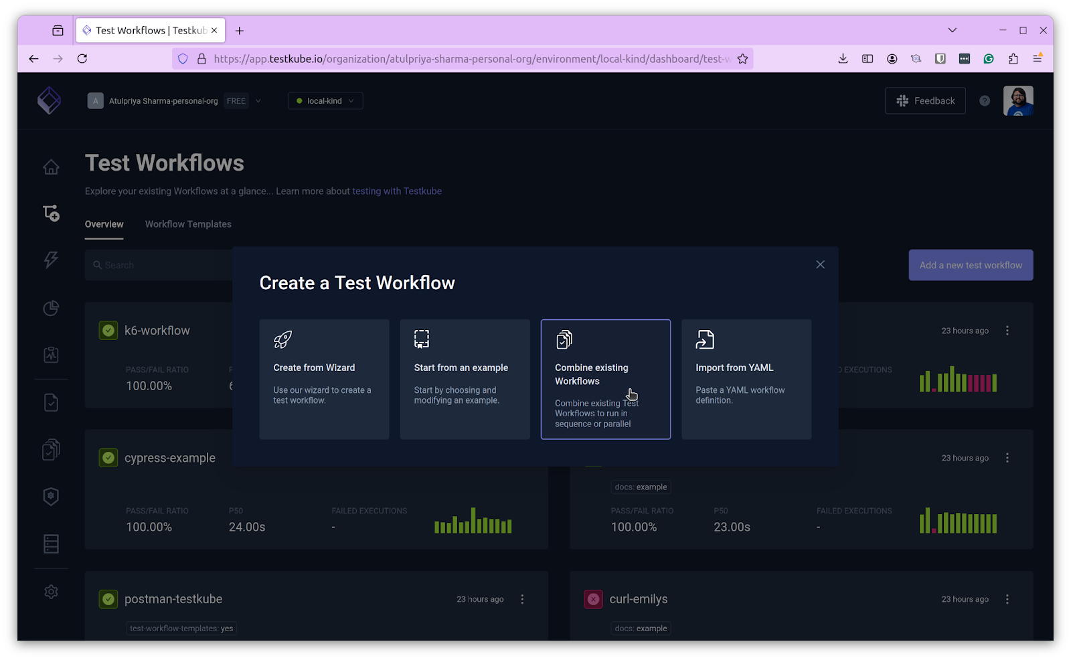Reload the browser page

[82, 59]
